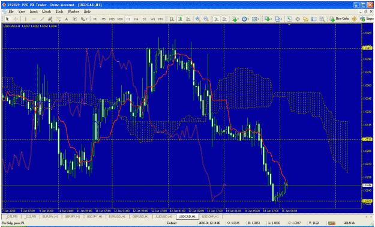Show chart as Candlesticks
375x227 pixels.
click(180, 19)
